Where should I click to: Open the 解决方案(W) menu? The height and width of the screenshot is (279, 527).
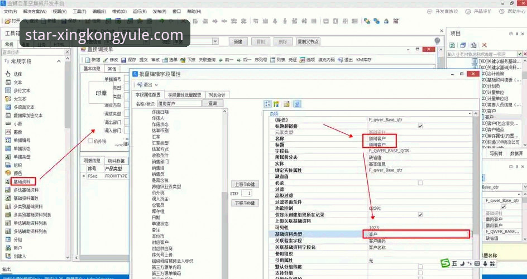tap(35, 11)
